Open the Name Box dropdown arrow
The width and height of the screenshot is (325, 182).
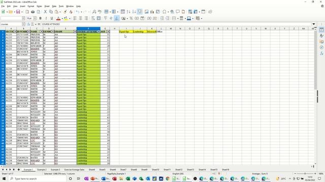23,24
